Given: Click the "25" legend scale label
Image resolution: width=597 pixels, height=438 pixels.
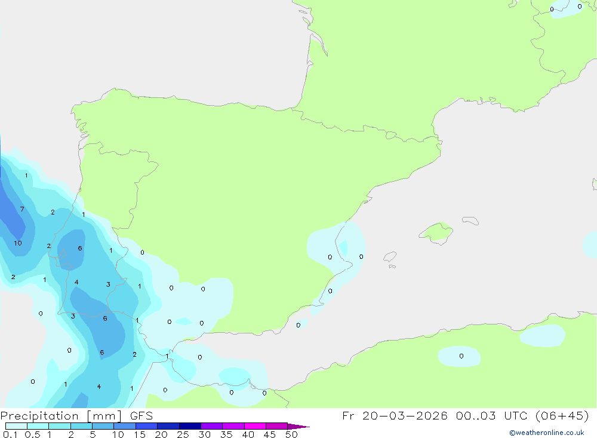Looking at the screenshot, I should point(183,434).
